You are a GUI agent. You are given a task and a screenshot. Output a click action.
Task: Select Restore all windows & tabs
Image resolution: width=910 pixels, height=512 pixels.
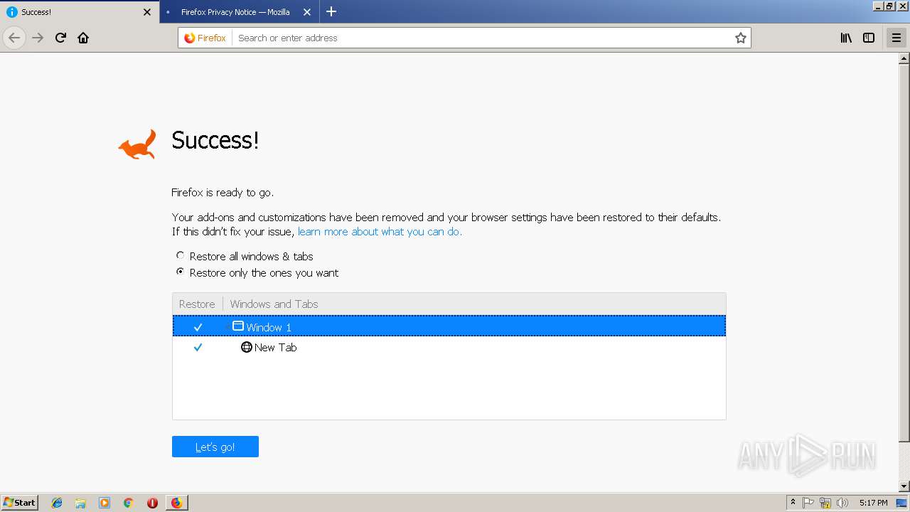(x=180, y=255)
